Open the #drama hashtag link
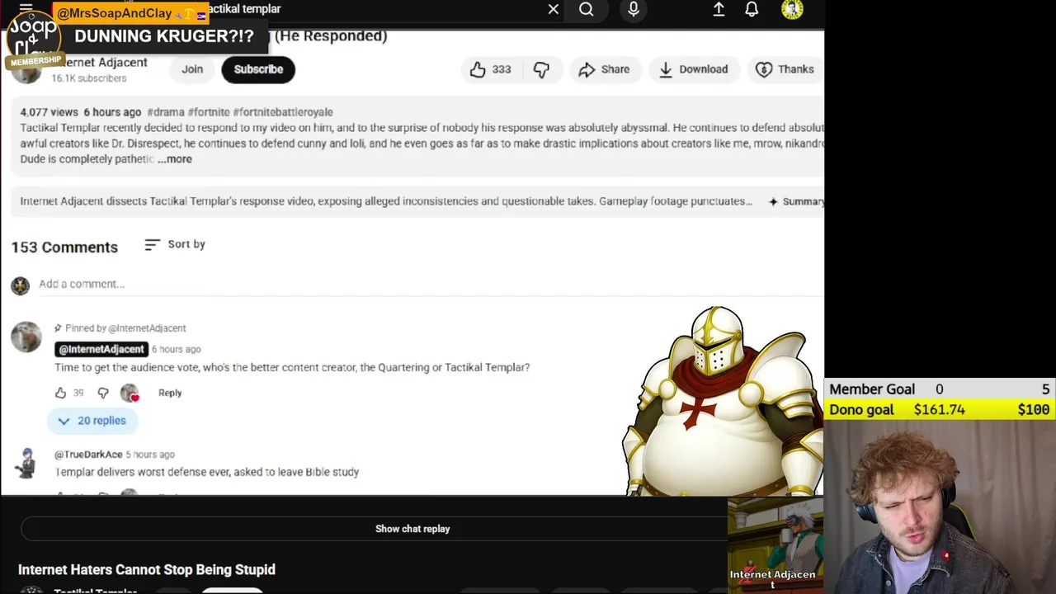 (x=165, y=112)
